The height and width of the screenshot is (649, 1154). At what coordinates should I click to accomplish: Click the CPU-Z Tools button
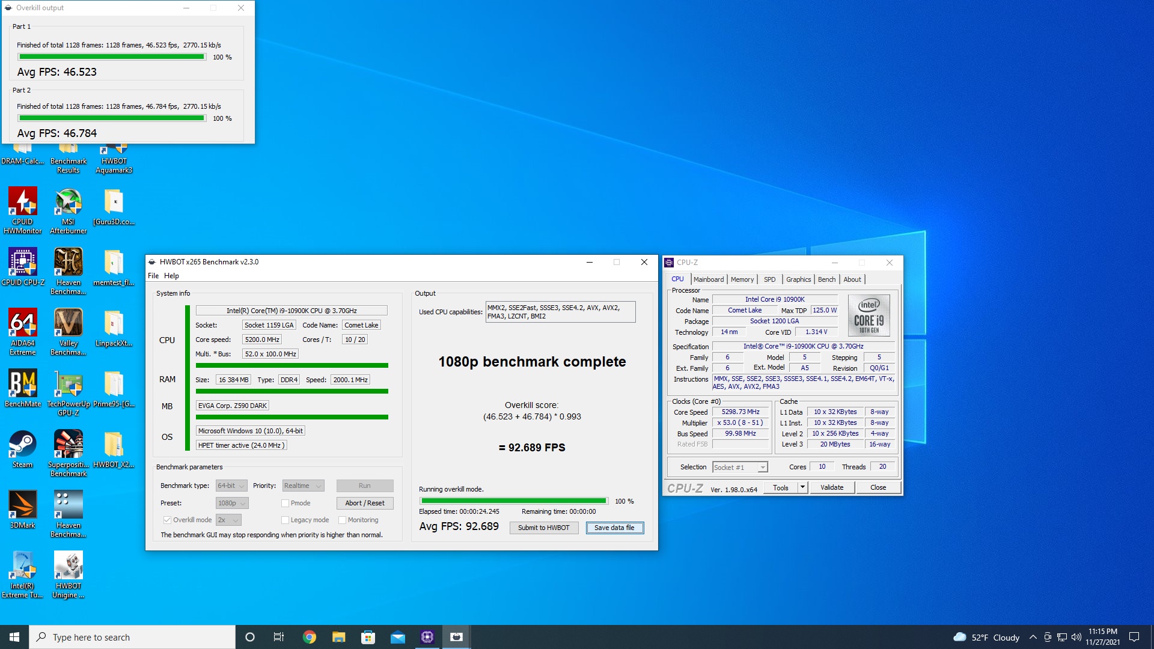(781, 487)
